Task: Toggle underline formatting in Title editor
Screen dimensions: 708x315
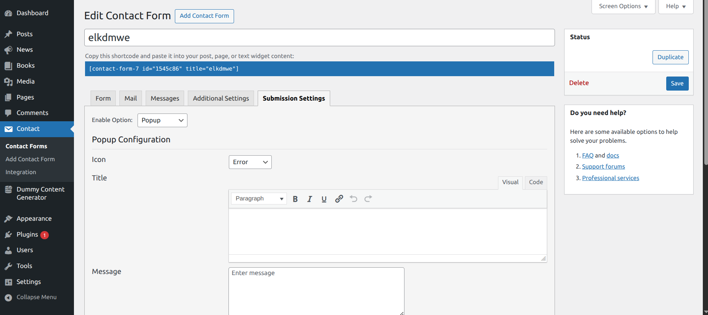Action: click(324, 199)
